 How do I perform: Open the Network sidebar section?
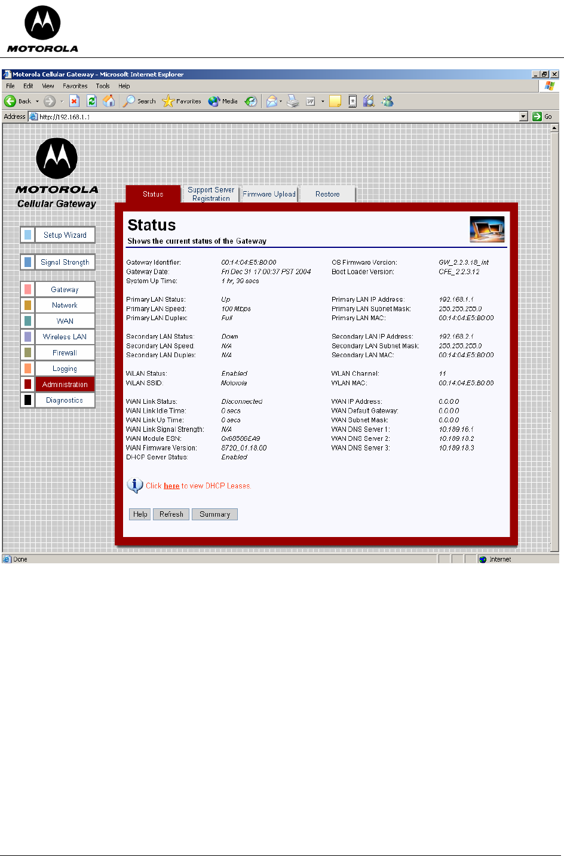[x=65, y=305]
